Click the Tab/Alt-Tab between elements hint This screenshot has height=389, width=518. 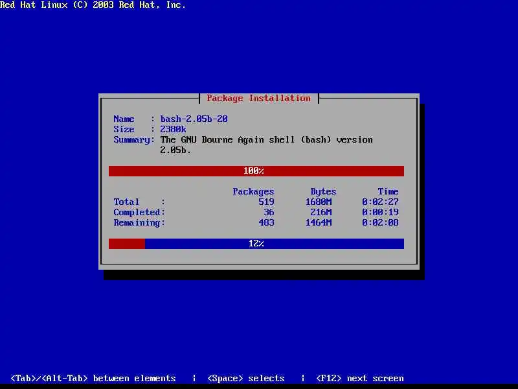(93, 378)
